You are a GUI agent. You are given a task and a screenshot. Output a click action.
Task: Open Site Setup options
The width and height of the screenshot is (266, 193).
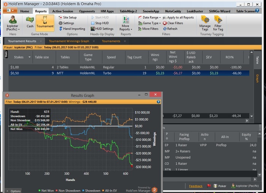click(69, 17)
